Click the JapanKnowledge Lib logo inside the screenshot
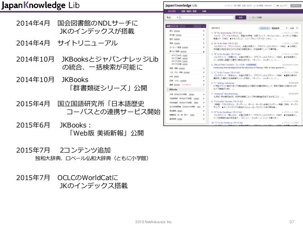303x227 pixels. 181,5
